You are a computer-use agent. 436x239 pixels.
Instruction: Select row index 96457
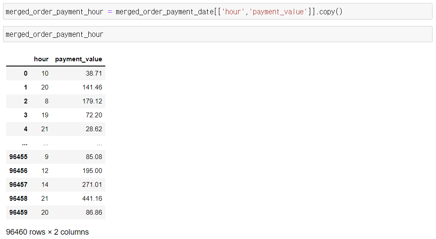(18, 184)
